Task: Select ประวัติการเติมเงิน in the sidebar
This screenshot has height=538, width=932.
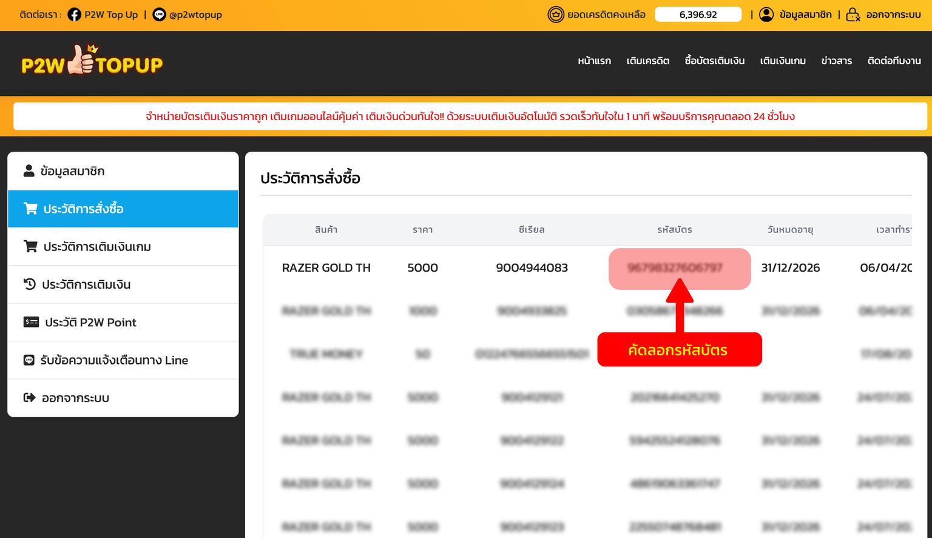Action: click(x=123, y=284)
